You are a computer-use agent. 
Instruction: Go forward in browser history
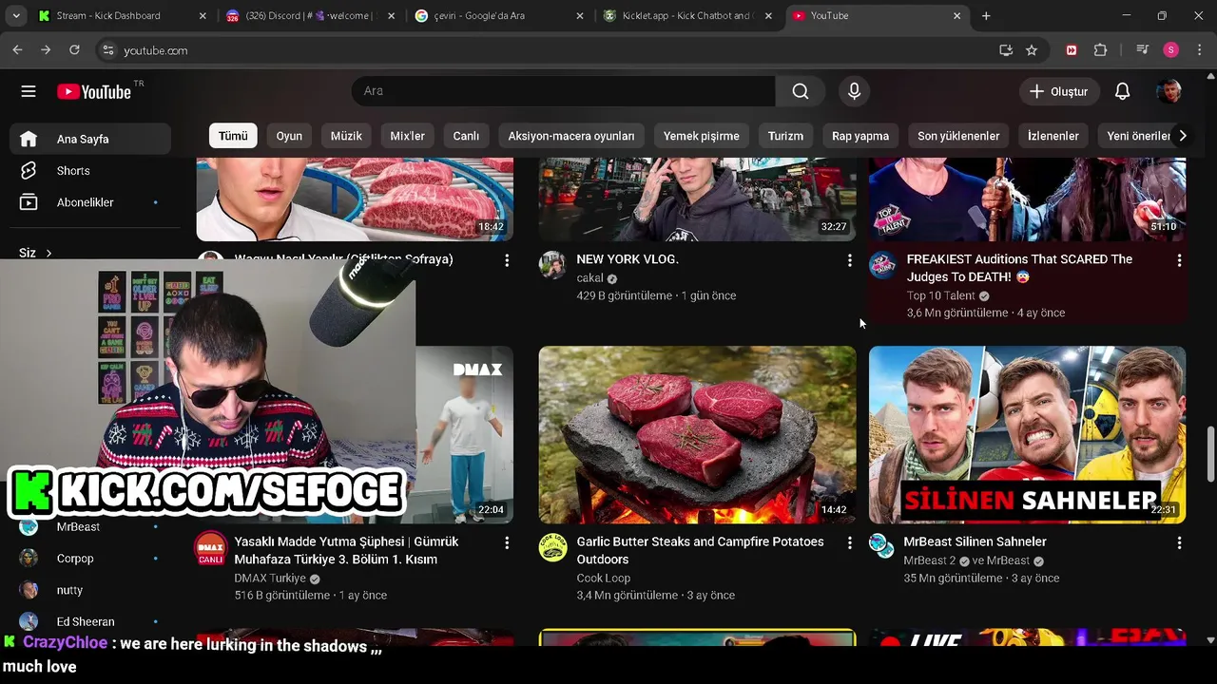pos(46,50)
